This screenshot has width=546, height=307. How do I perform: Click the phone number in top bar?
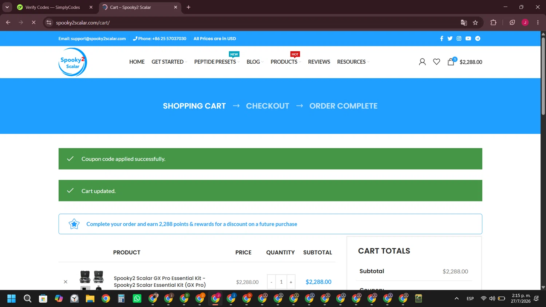[x=169, y=39]
